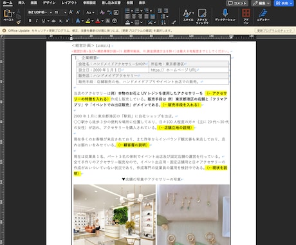Click the Justify alignment icon
Screen dimensions: 296x245
(146, 17)
